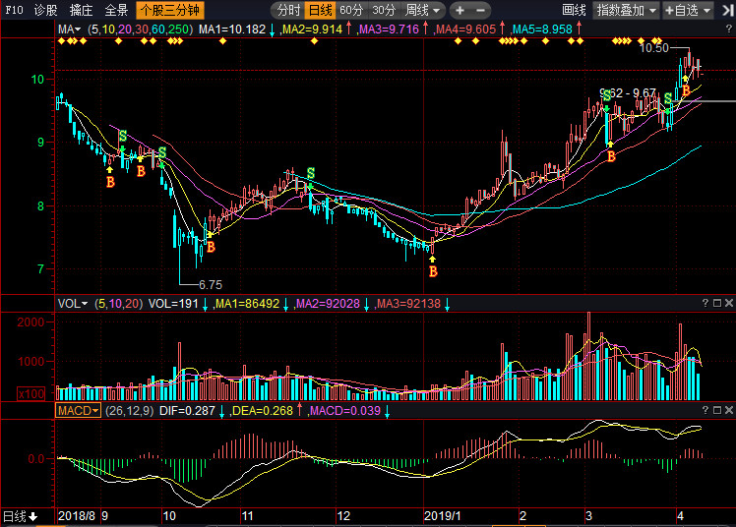Open settings icon in MACD panel header
This screenshot has width=736, height=527.
(718, 410)
